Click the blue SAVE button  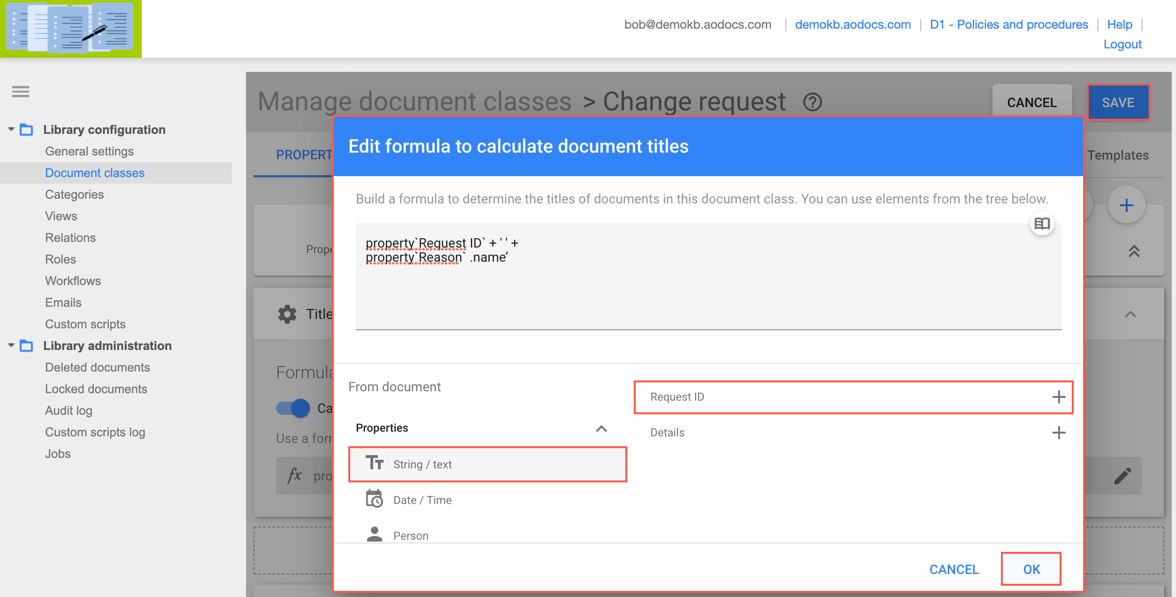click(1118, 102)
